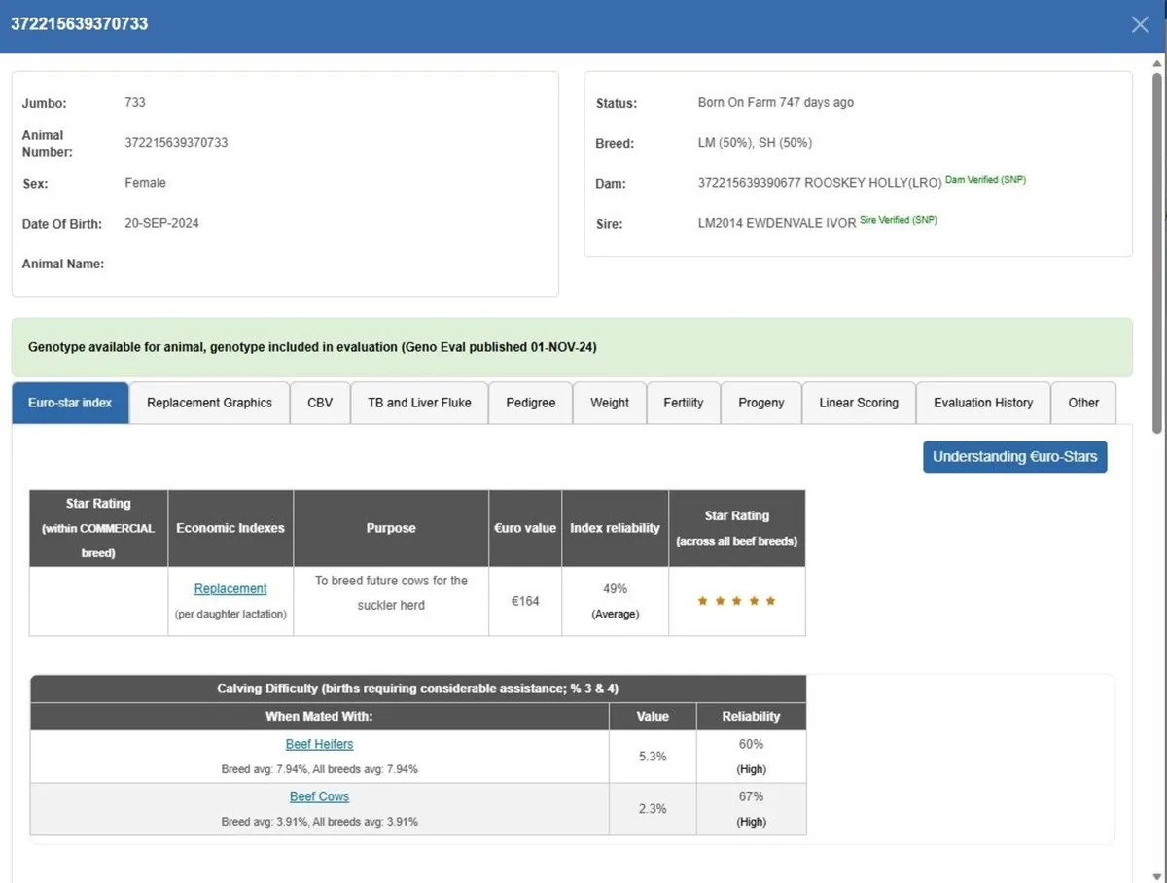The image size is (1167, 883).
Task: Open the Replacement Graphics tab
Action: pyautogui.click(x=209, y=403)
